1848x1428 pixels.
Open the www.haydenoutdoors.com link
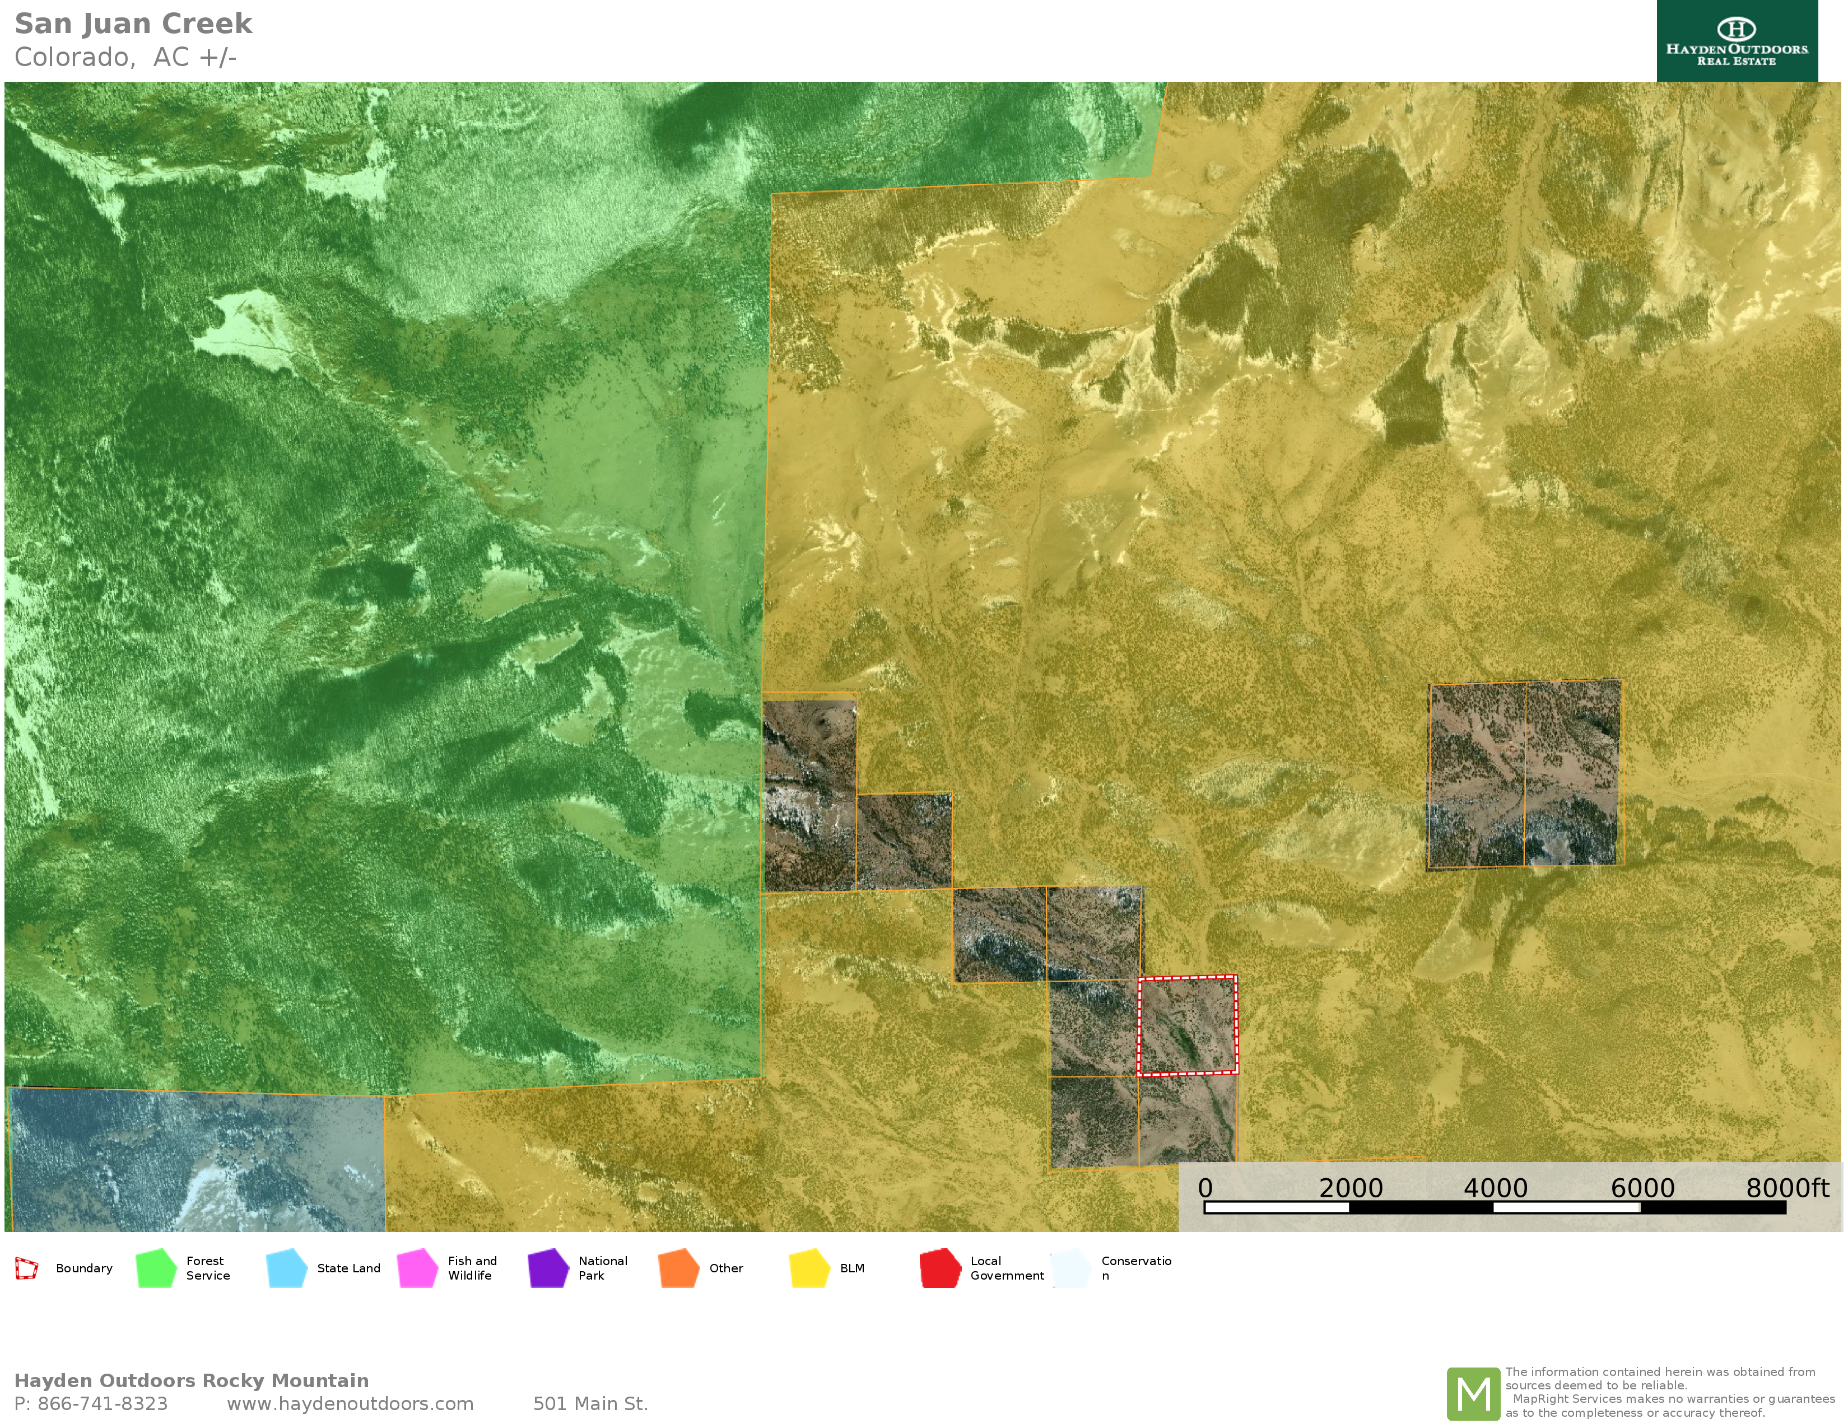point(350,1403)
